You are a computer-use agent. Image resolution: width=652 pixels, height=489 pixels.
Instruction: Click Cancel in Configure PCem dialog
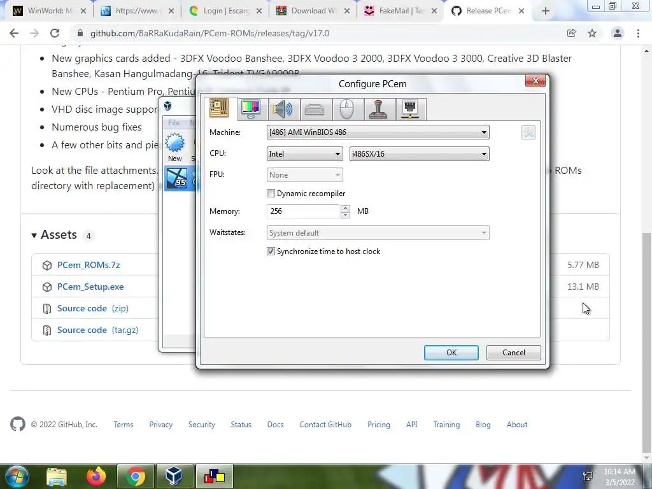pyautogui.click(x=514, y=353)
